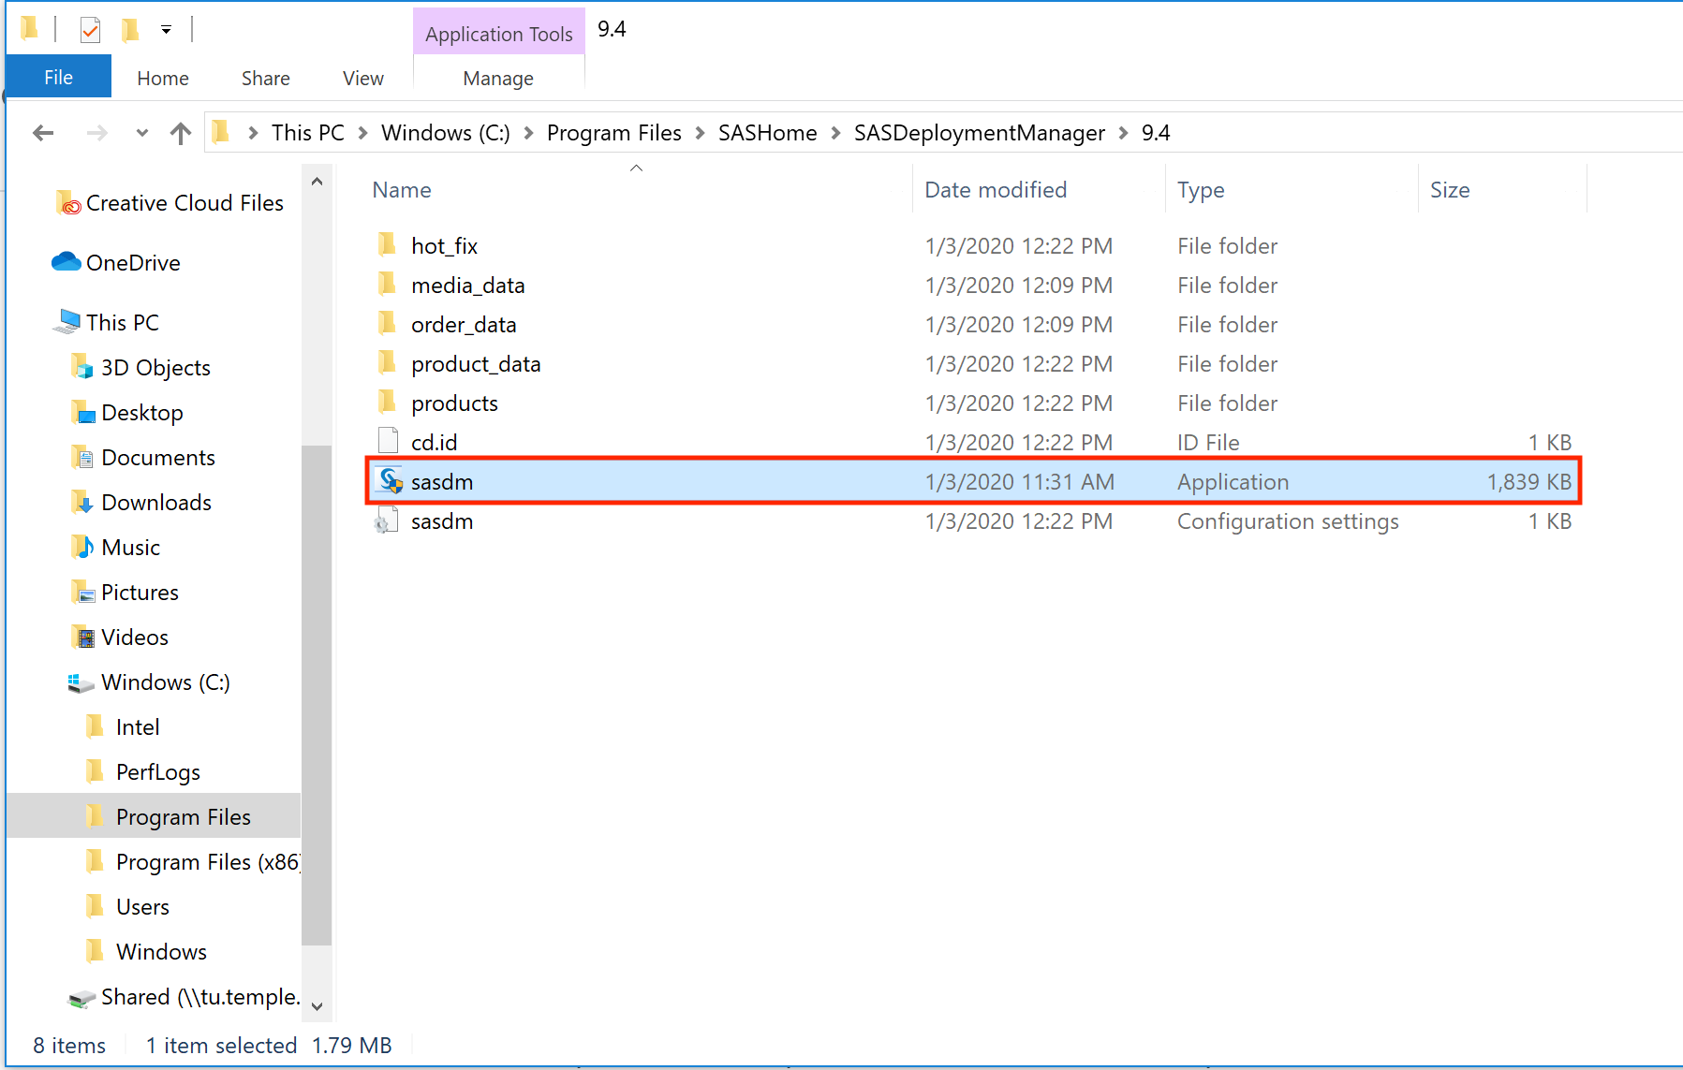Select the hot_fix folder icon
The height and width of the screenshot is (1070, 1683).
(x=387, y=245)
